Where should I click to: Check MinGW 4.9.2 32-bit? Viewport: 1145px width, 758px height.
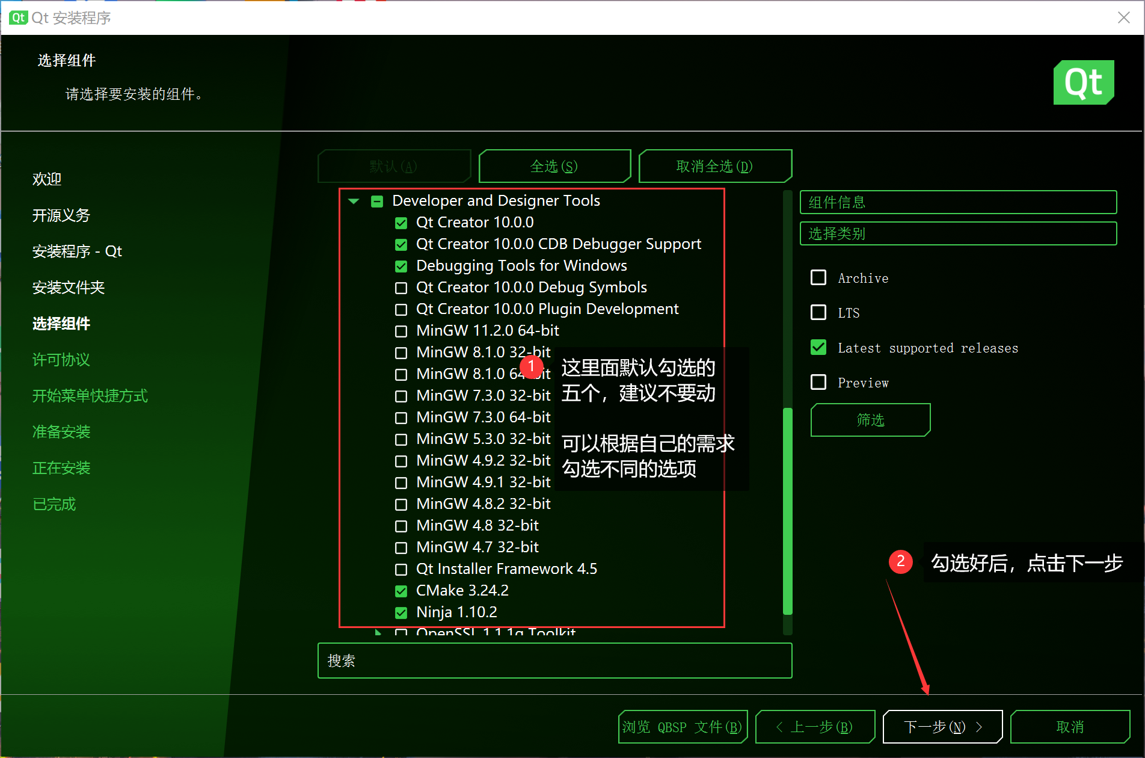click(x=401, y=461)
